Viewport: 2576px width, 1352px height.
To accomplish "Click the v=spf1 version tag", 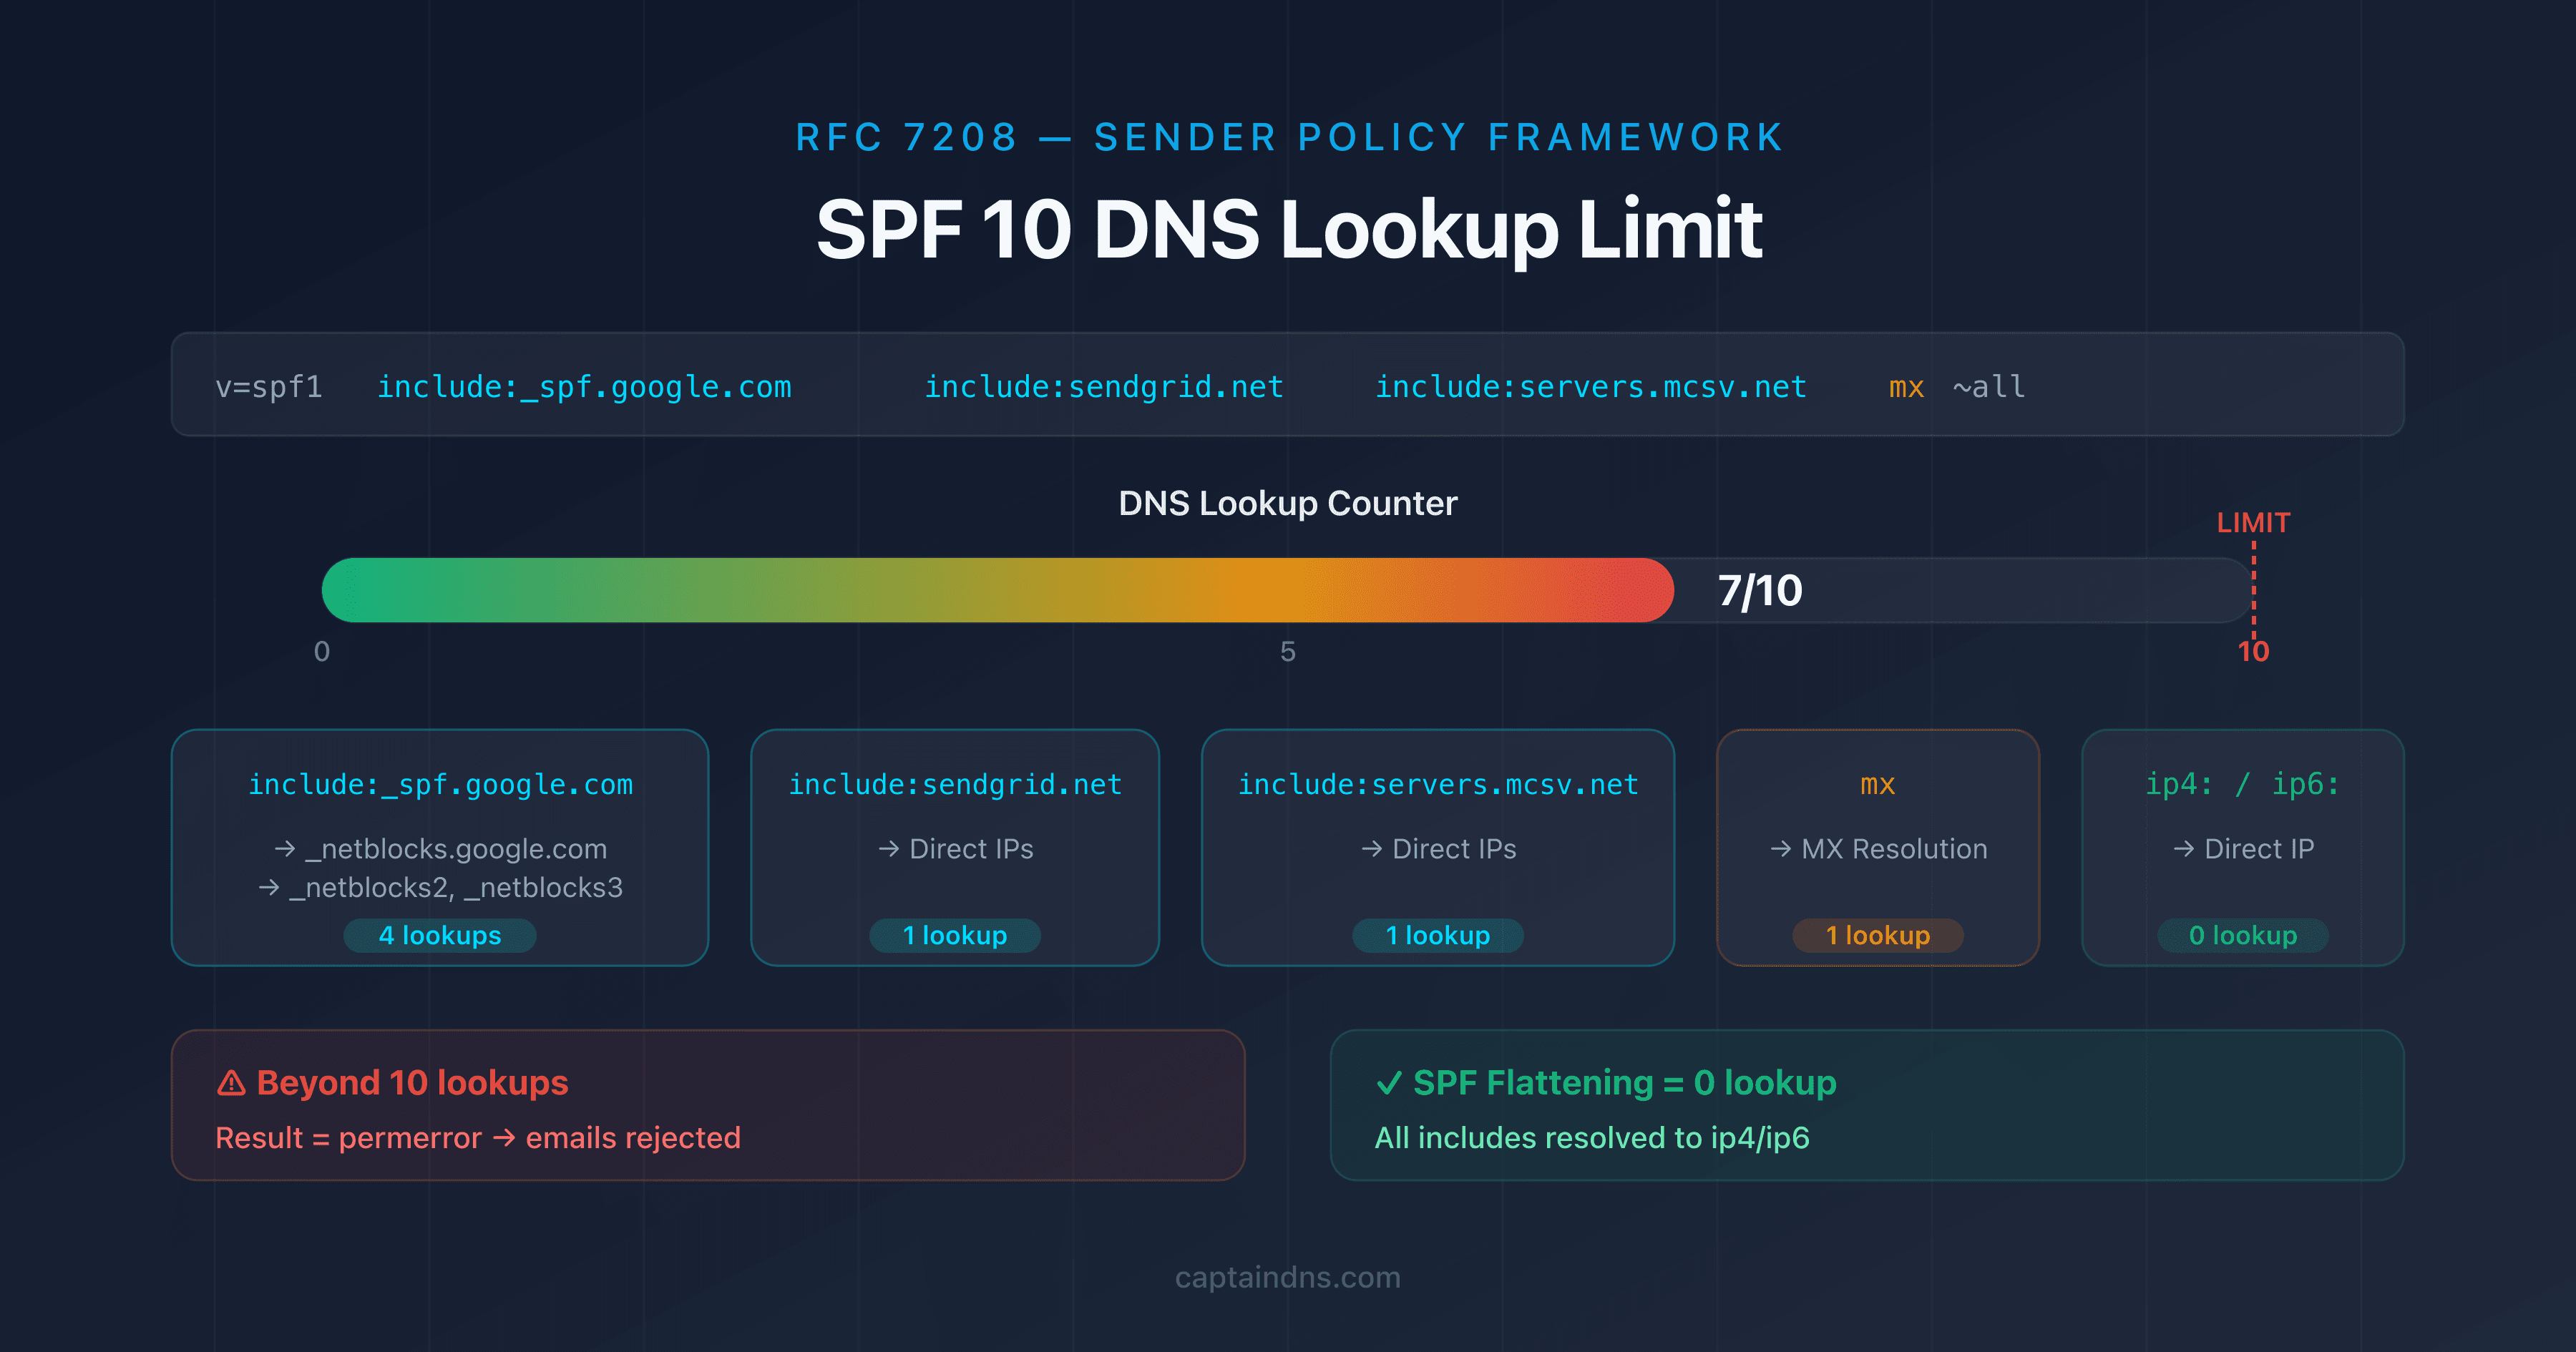I will [270, 386].
